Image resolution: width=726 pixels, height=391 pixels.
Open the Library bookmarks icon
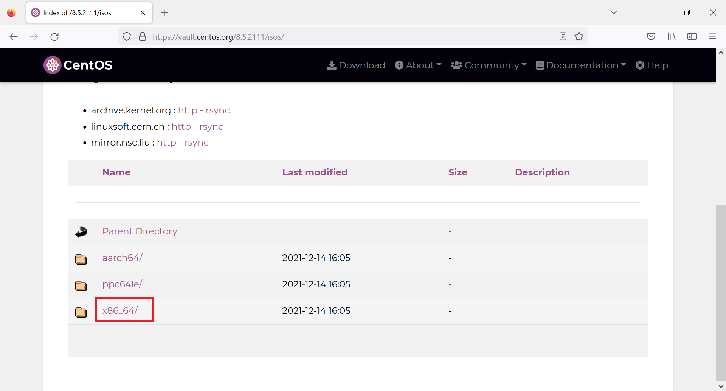672,36
